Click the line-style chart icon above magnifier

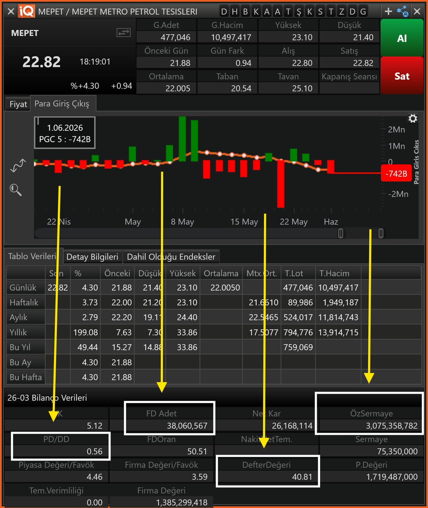(x=18, y=166)
